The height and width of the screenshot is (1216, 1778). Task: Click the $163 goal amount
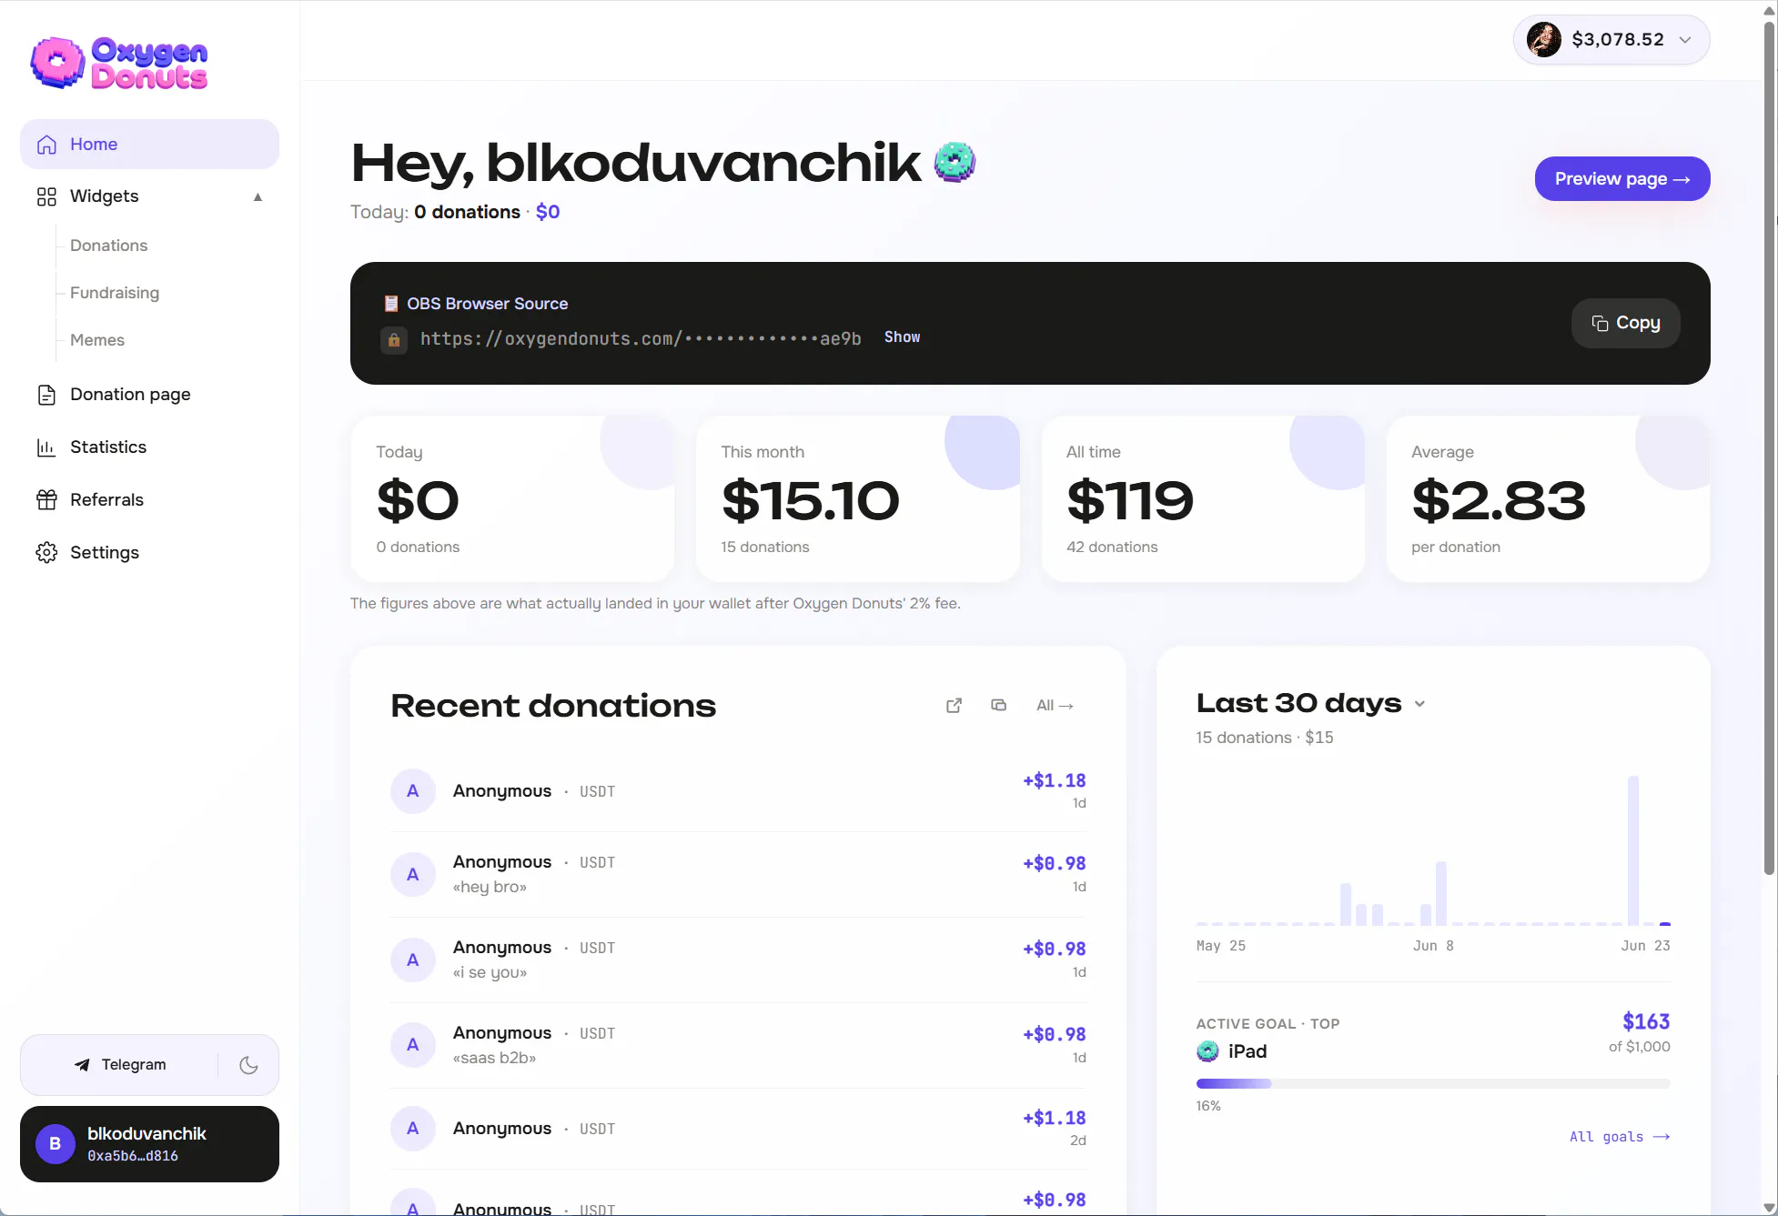pos(1646,1022)
